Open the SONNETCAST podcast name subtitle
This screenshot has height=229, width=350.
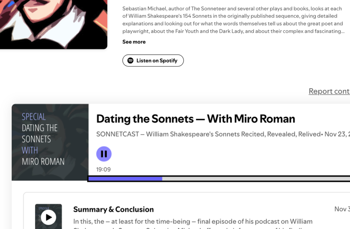(x=208, y=134)
